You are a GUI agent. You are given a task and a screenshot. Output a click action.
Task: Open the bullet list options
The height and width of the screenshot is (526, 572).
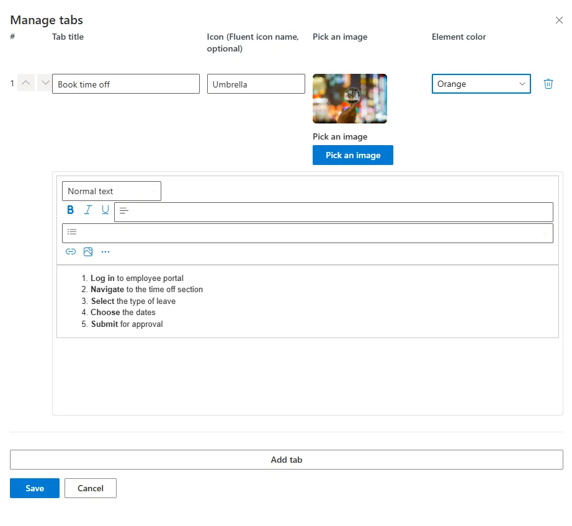tap(71, 231)
